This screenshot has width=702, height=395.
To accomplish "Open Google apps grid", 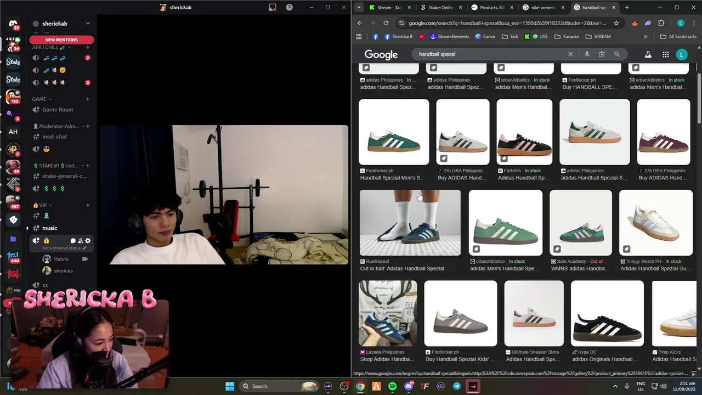I will click(x=665, y=54).
